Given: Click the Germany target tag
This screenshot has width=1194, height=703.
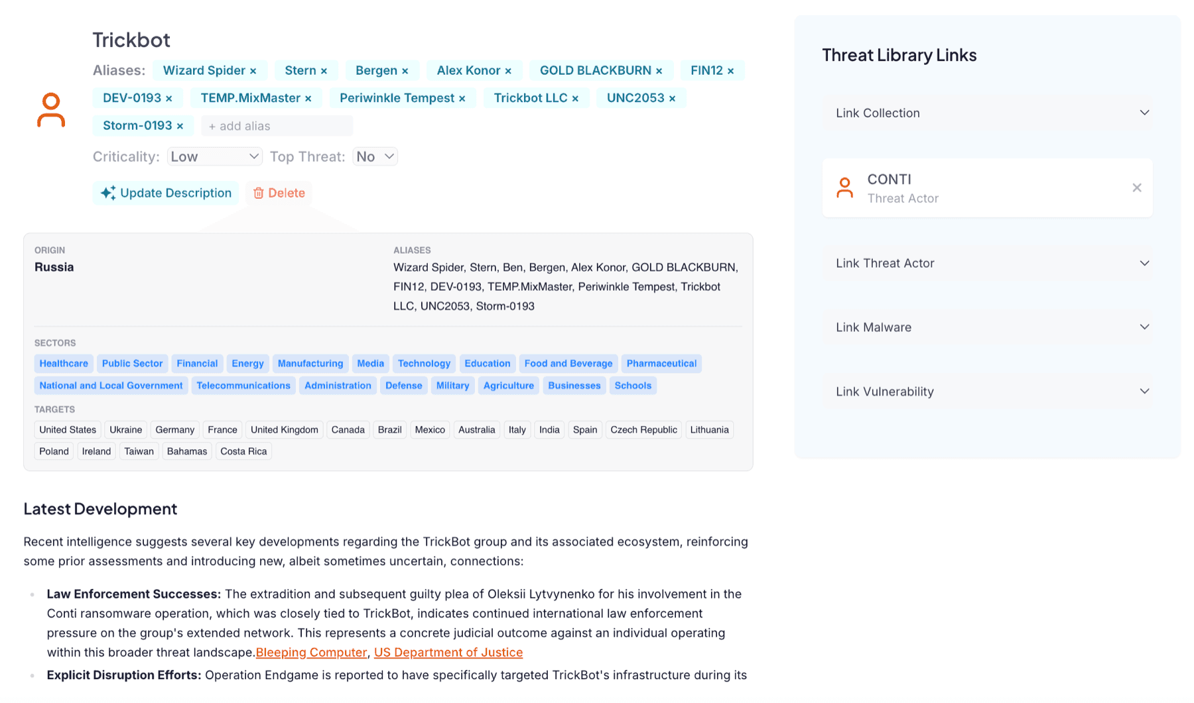Looking at the screenshot, I should (x=174, y=430).
